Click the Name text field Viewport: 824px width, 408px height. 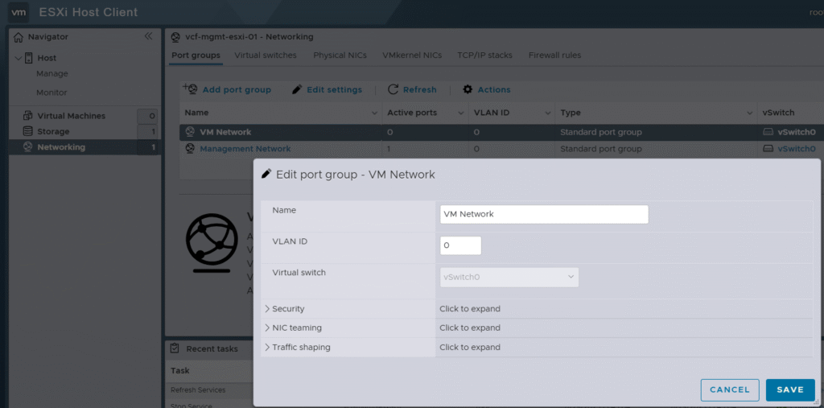click(x=544, y=214)
